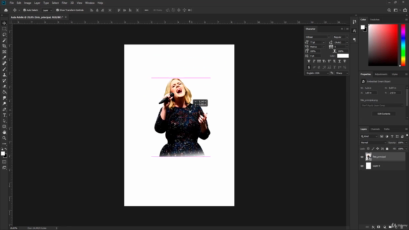Select the Zoom tool
The image size is (409, 230).
pyautogui.click(x=4, y=138)
